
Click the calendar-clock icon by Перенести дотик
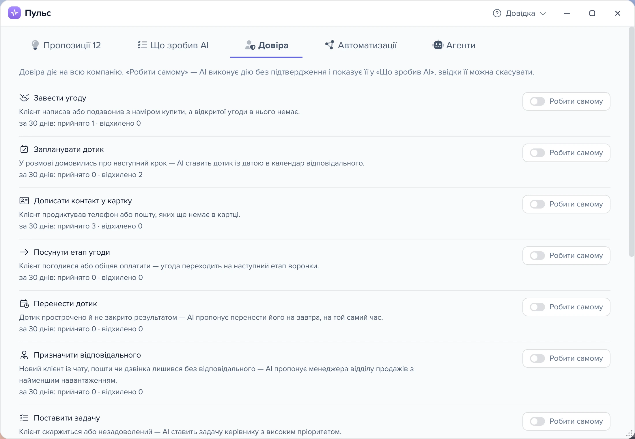click(x=24, y=304)
